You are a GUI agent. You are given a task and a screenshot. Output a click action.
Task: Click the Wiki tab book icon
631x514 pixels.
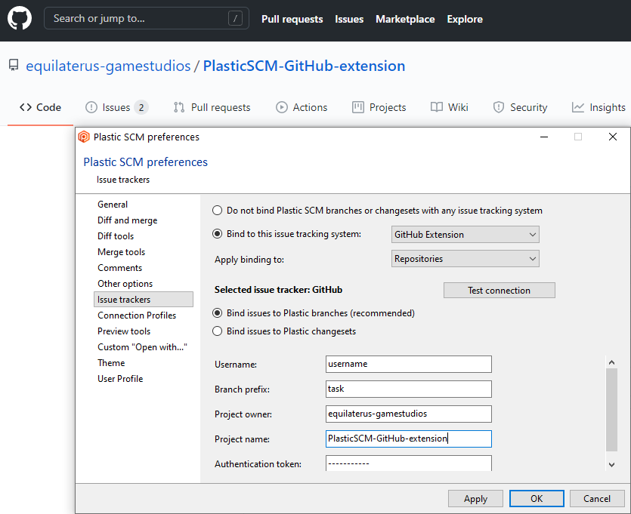coord(437,107)
